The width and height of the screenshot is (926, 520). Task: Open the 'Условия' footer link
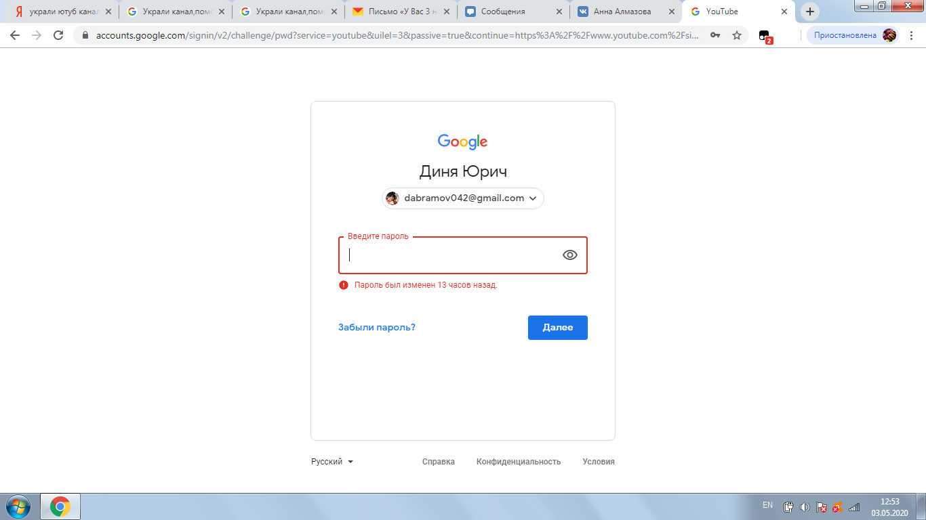click(x=599, y=461)
